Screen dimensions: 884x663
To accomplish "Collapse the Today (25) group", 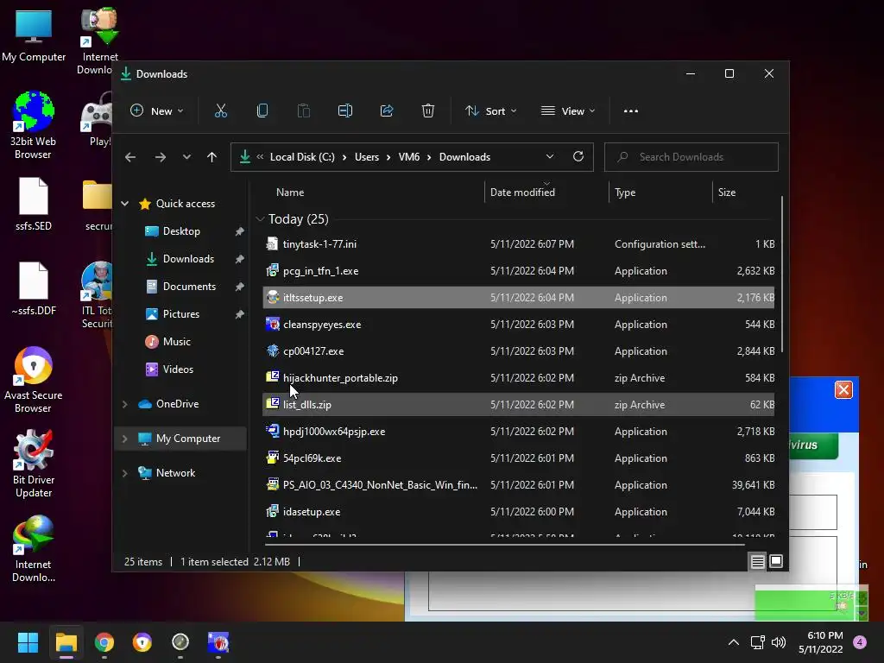I will [x=260, y=218].
